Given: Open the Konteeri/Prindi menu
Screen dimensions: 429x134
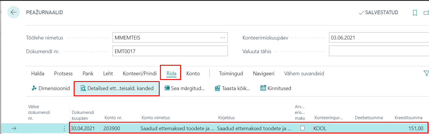Looking at the screenshot, I should tap(140, 74).
